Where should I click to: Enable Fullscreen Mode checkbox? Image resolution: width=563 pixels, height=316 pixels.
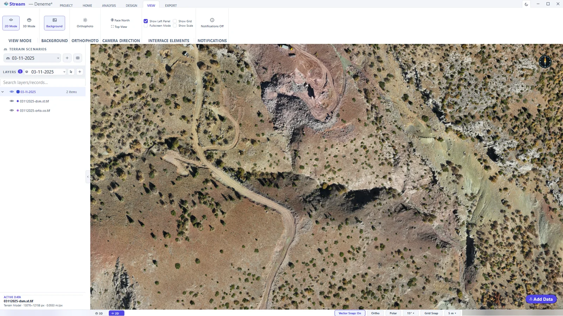pos(146,26)
